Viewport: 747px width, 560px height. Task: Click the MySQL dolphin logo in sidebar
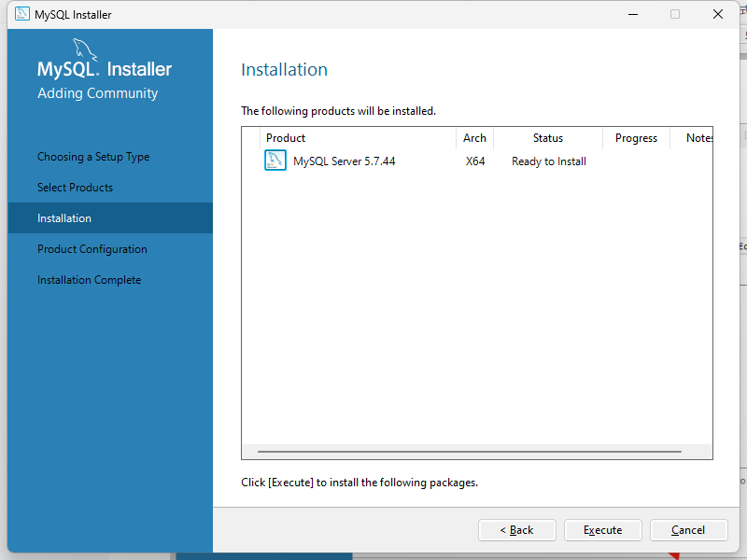click(x=84, y=50)
